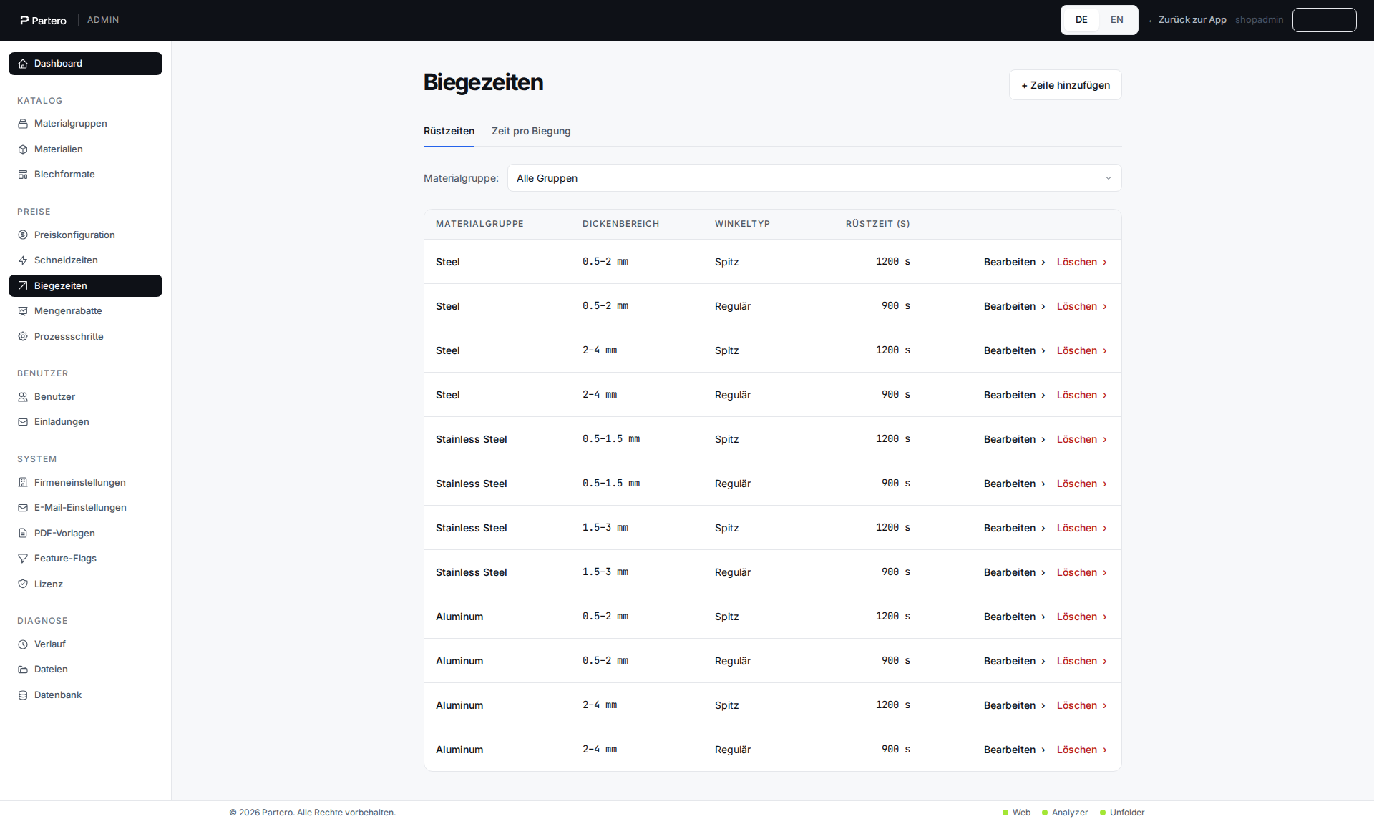Click the Partero logo in header

43,20
